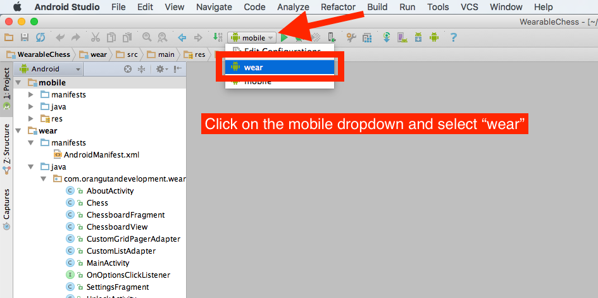
Task: Click the res breadcrumb
Action: point(194,54)
